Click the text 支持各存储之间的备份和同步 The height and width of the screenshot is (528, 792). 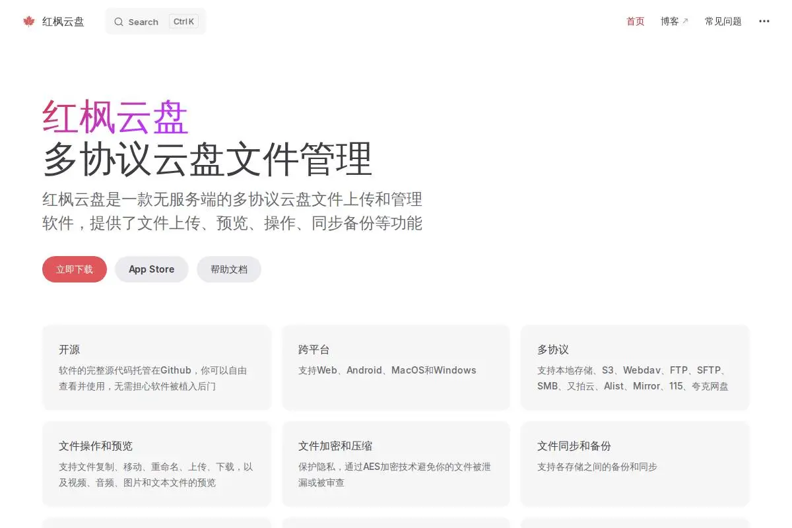(597, 467)
